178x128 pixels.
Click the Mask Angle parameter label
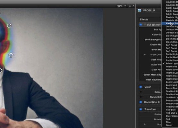[x=156, y=70]
